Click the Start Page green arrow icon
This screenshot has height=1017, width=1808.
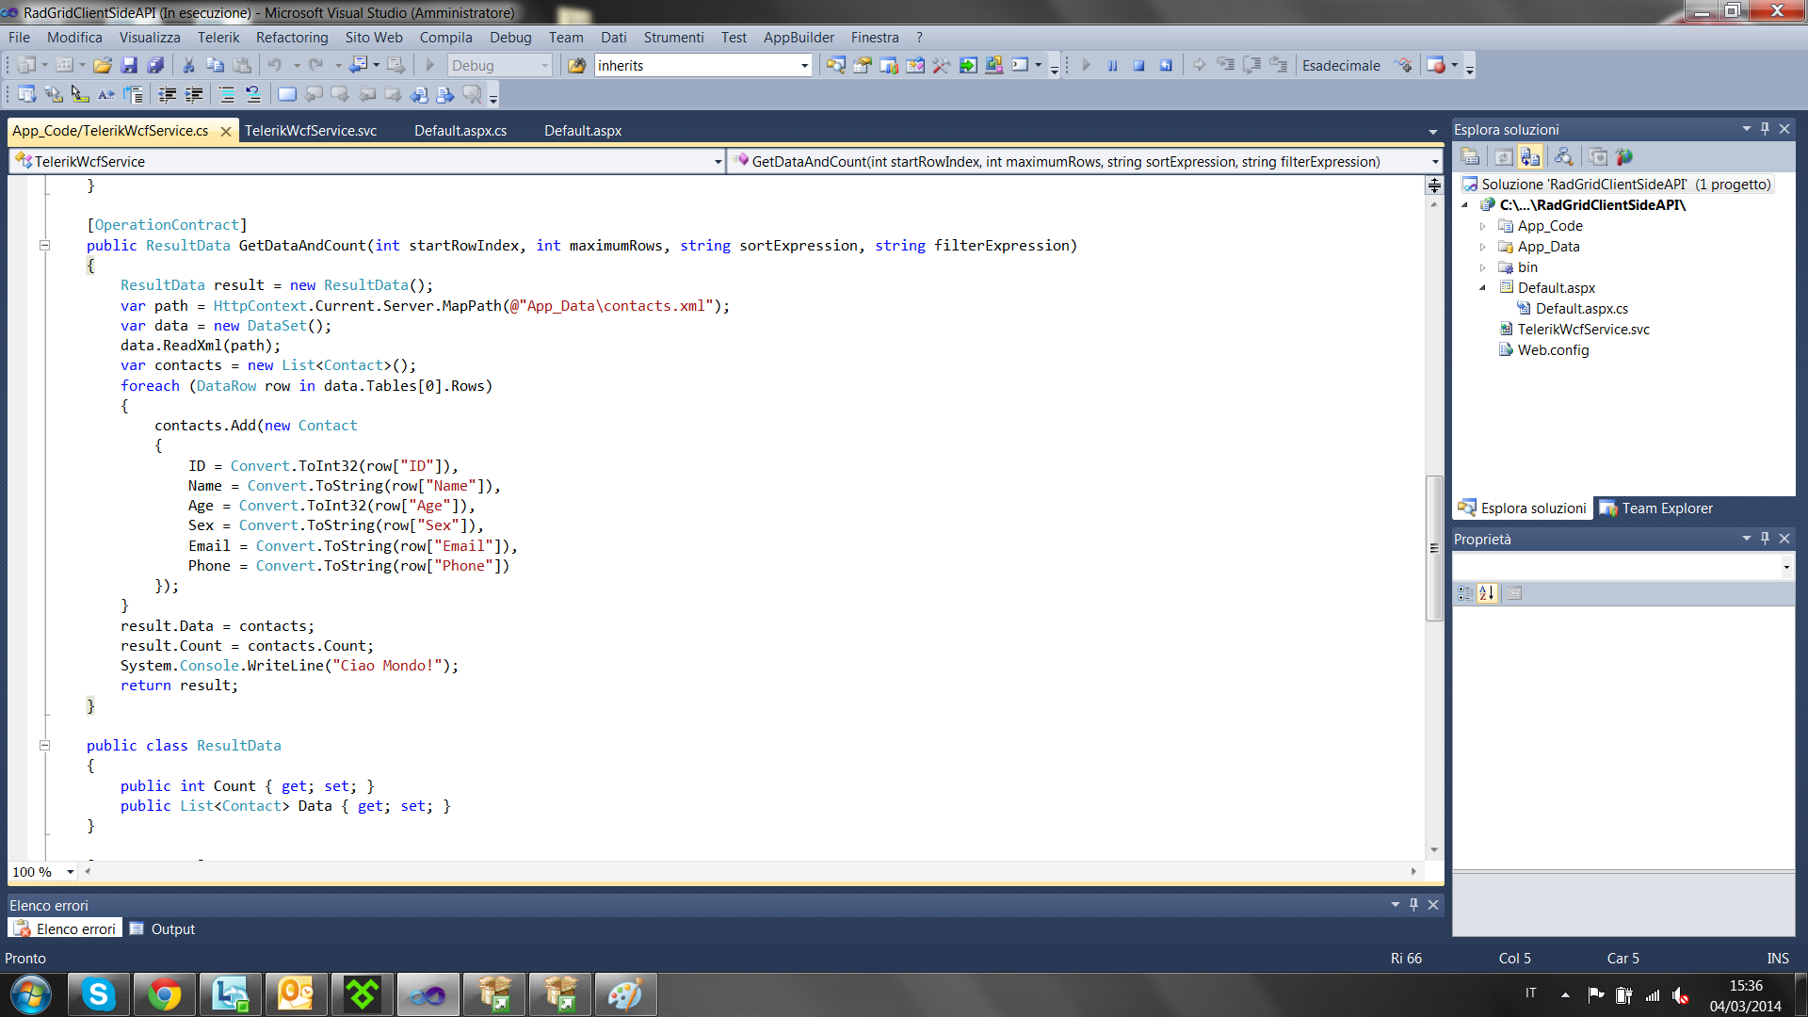pos(968,65)
